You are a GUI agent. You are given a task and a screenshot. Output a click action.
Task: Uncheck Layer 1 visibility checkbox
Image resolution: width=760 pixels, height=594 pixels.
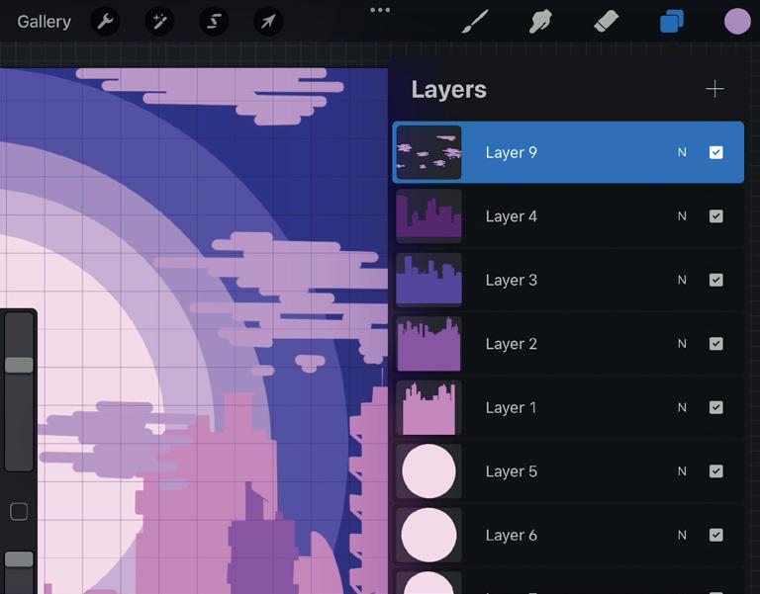point(715,407)
